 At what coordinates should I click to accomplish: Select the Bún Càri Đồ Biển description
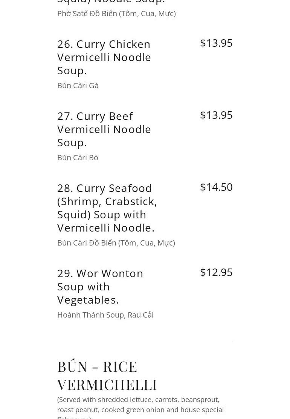pos(116,243)
